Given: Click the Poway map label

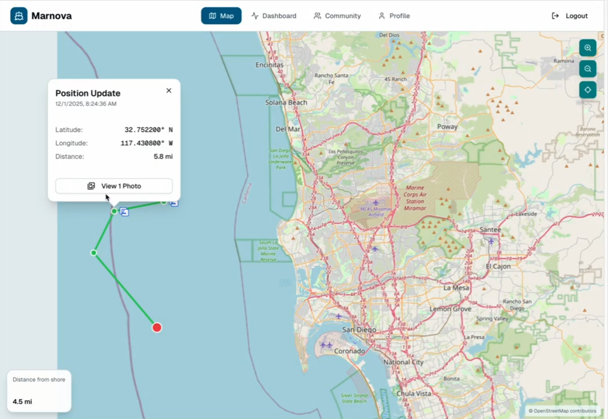Looking at the screenshot, I should (x=447, y=126).
